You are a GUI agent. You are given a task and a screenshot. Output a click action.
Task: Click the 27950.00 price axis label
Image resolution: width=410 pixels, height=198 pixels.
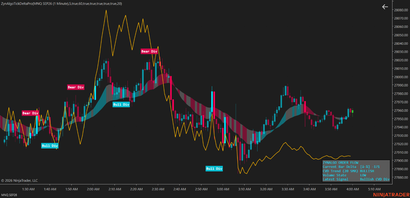click(x=401, y=119)
